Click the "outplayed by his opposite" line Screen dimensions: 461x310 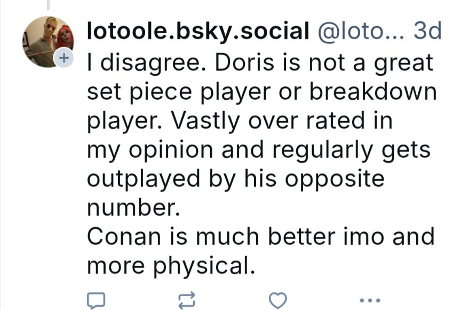(x=235, y=179)
